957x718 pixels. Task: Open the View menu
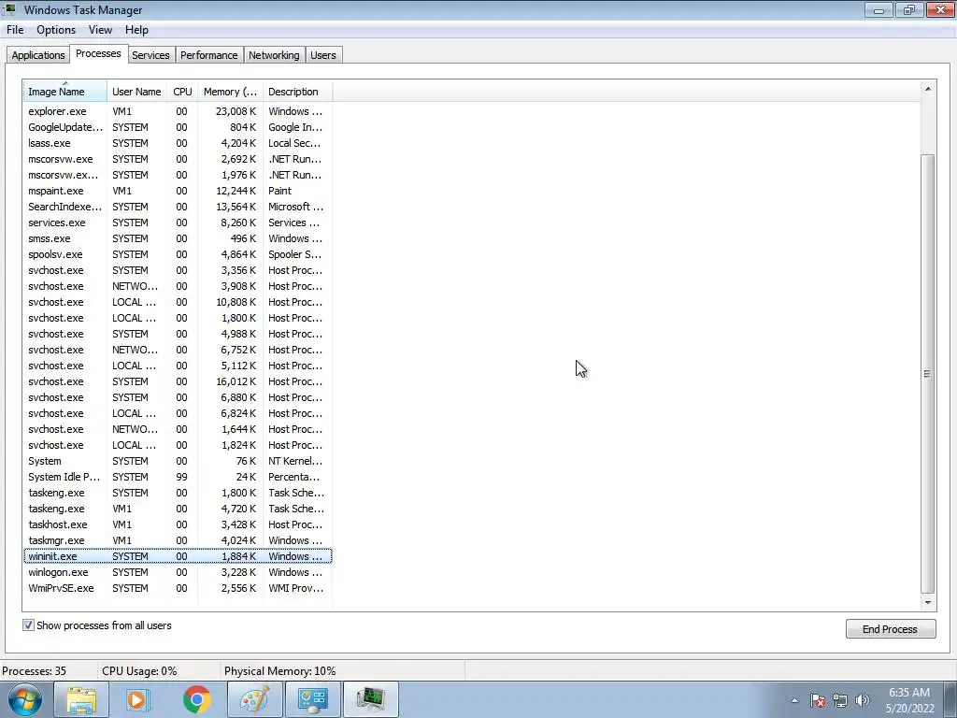tap(100, 30)
